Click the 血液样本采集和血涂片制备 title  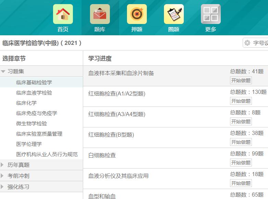pos(121,73)
